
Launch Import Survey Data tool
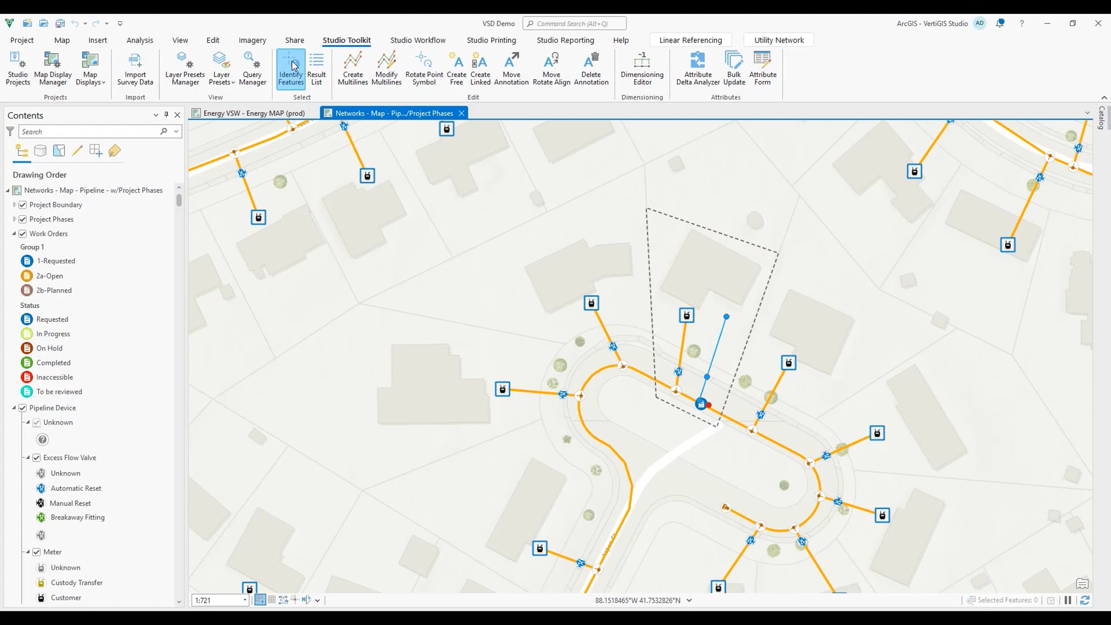click(x=135, y=69)
